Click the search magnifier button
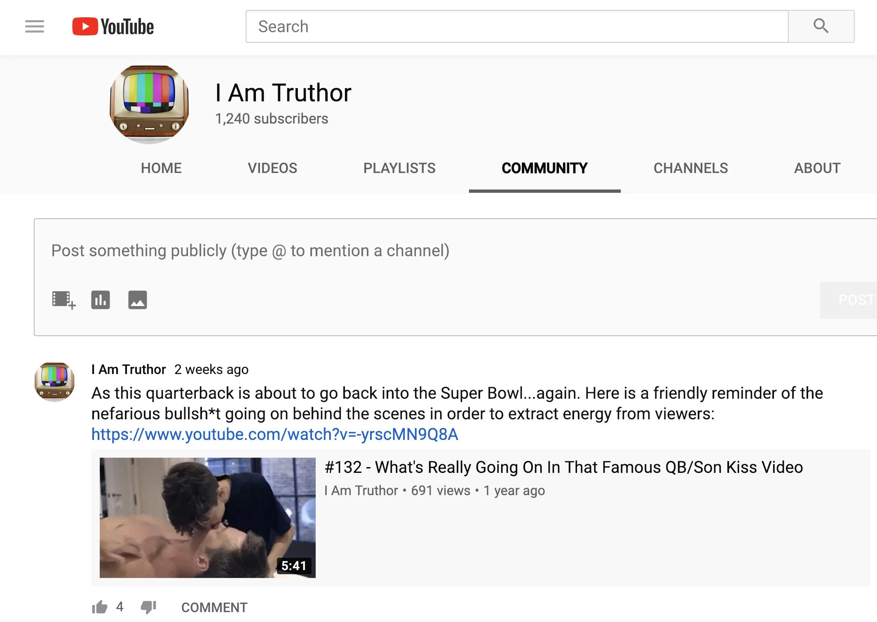The width and height of the screenshot is (877, 622). click(x=821, y=26)
